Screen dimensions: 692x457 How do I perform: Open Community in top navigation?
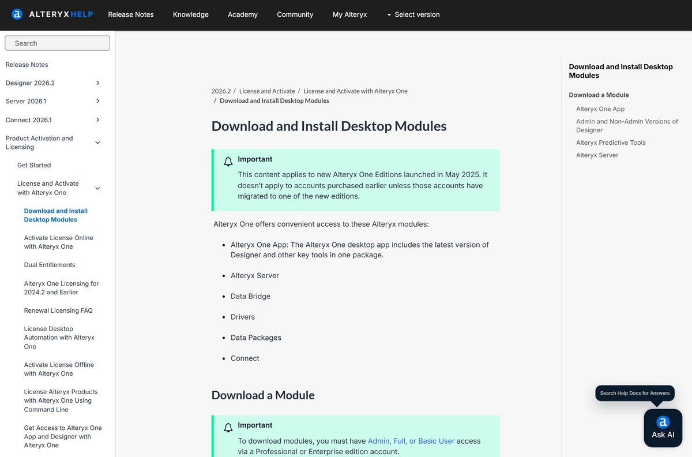pos(295,14)
